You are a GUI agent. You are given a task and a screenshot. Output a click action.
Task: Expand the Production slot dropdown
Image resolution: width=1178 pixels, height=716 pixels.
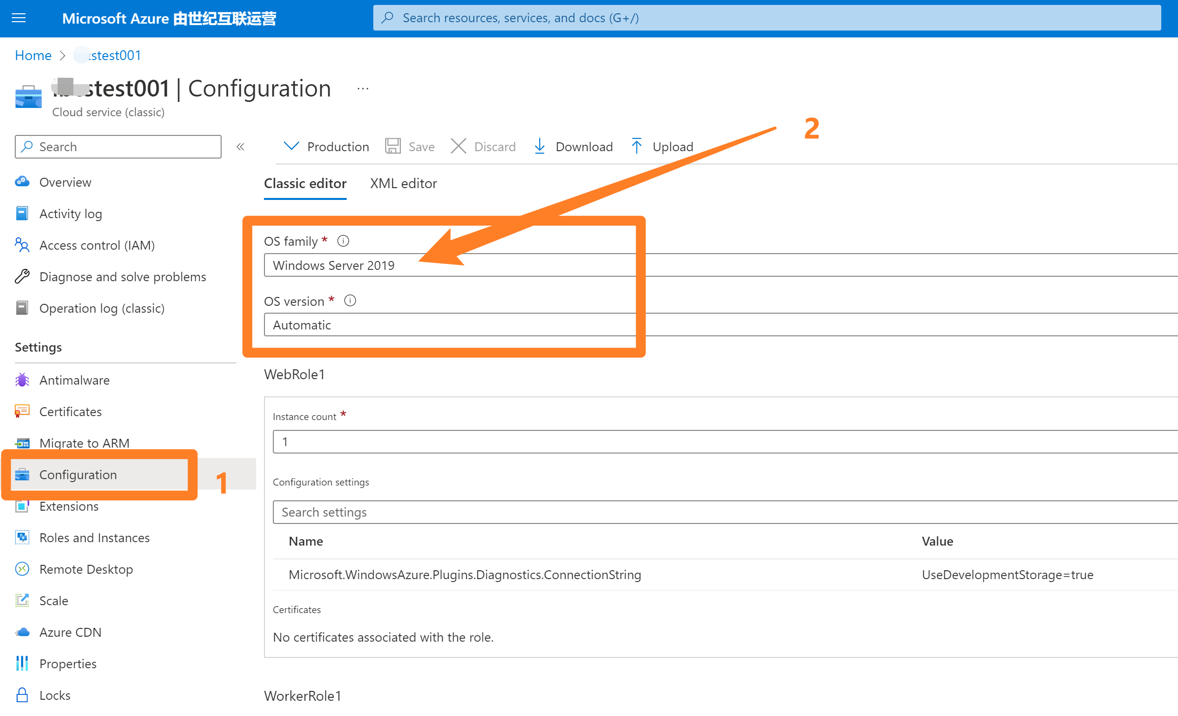click(x=326, y=146)
